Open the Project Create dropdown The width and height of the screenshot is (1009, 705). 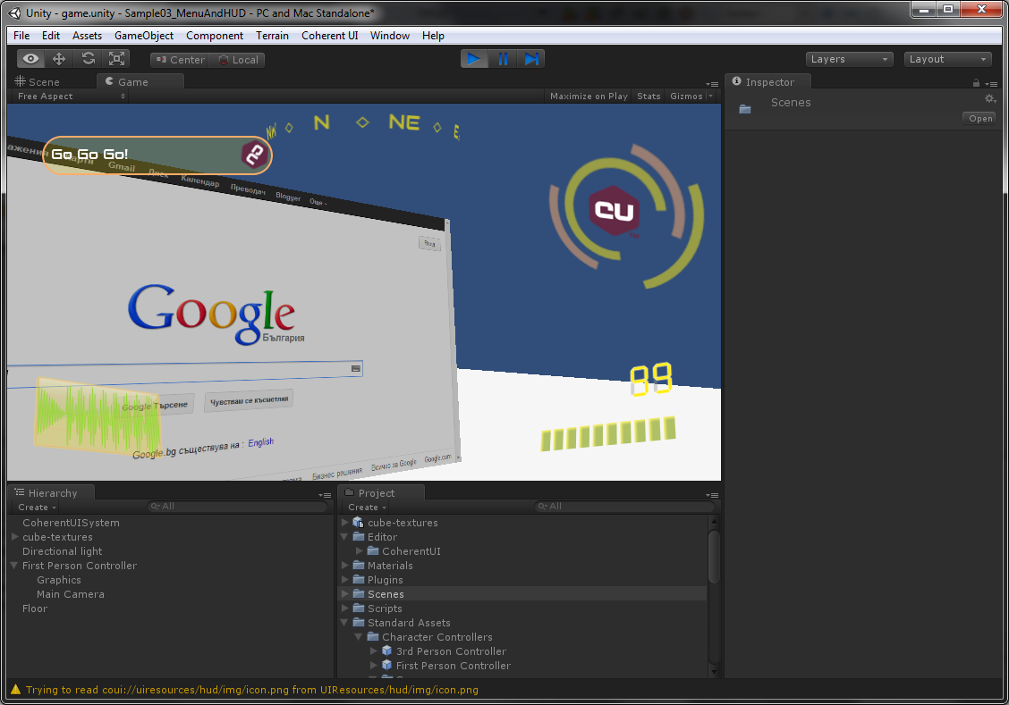[368, 507]
